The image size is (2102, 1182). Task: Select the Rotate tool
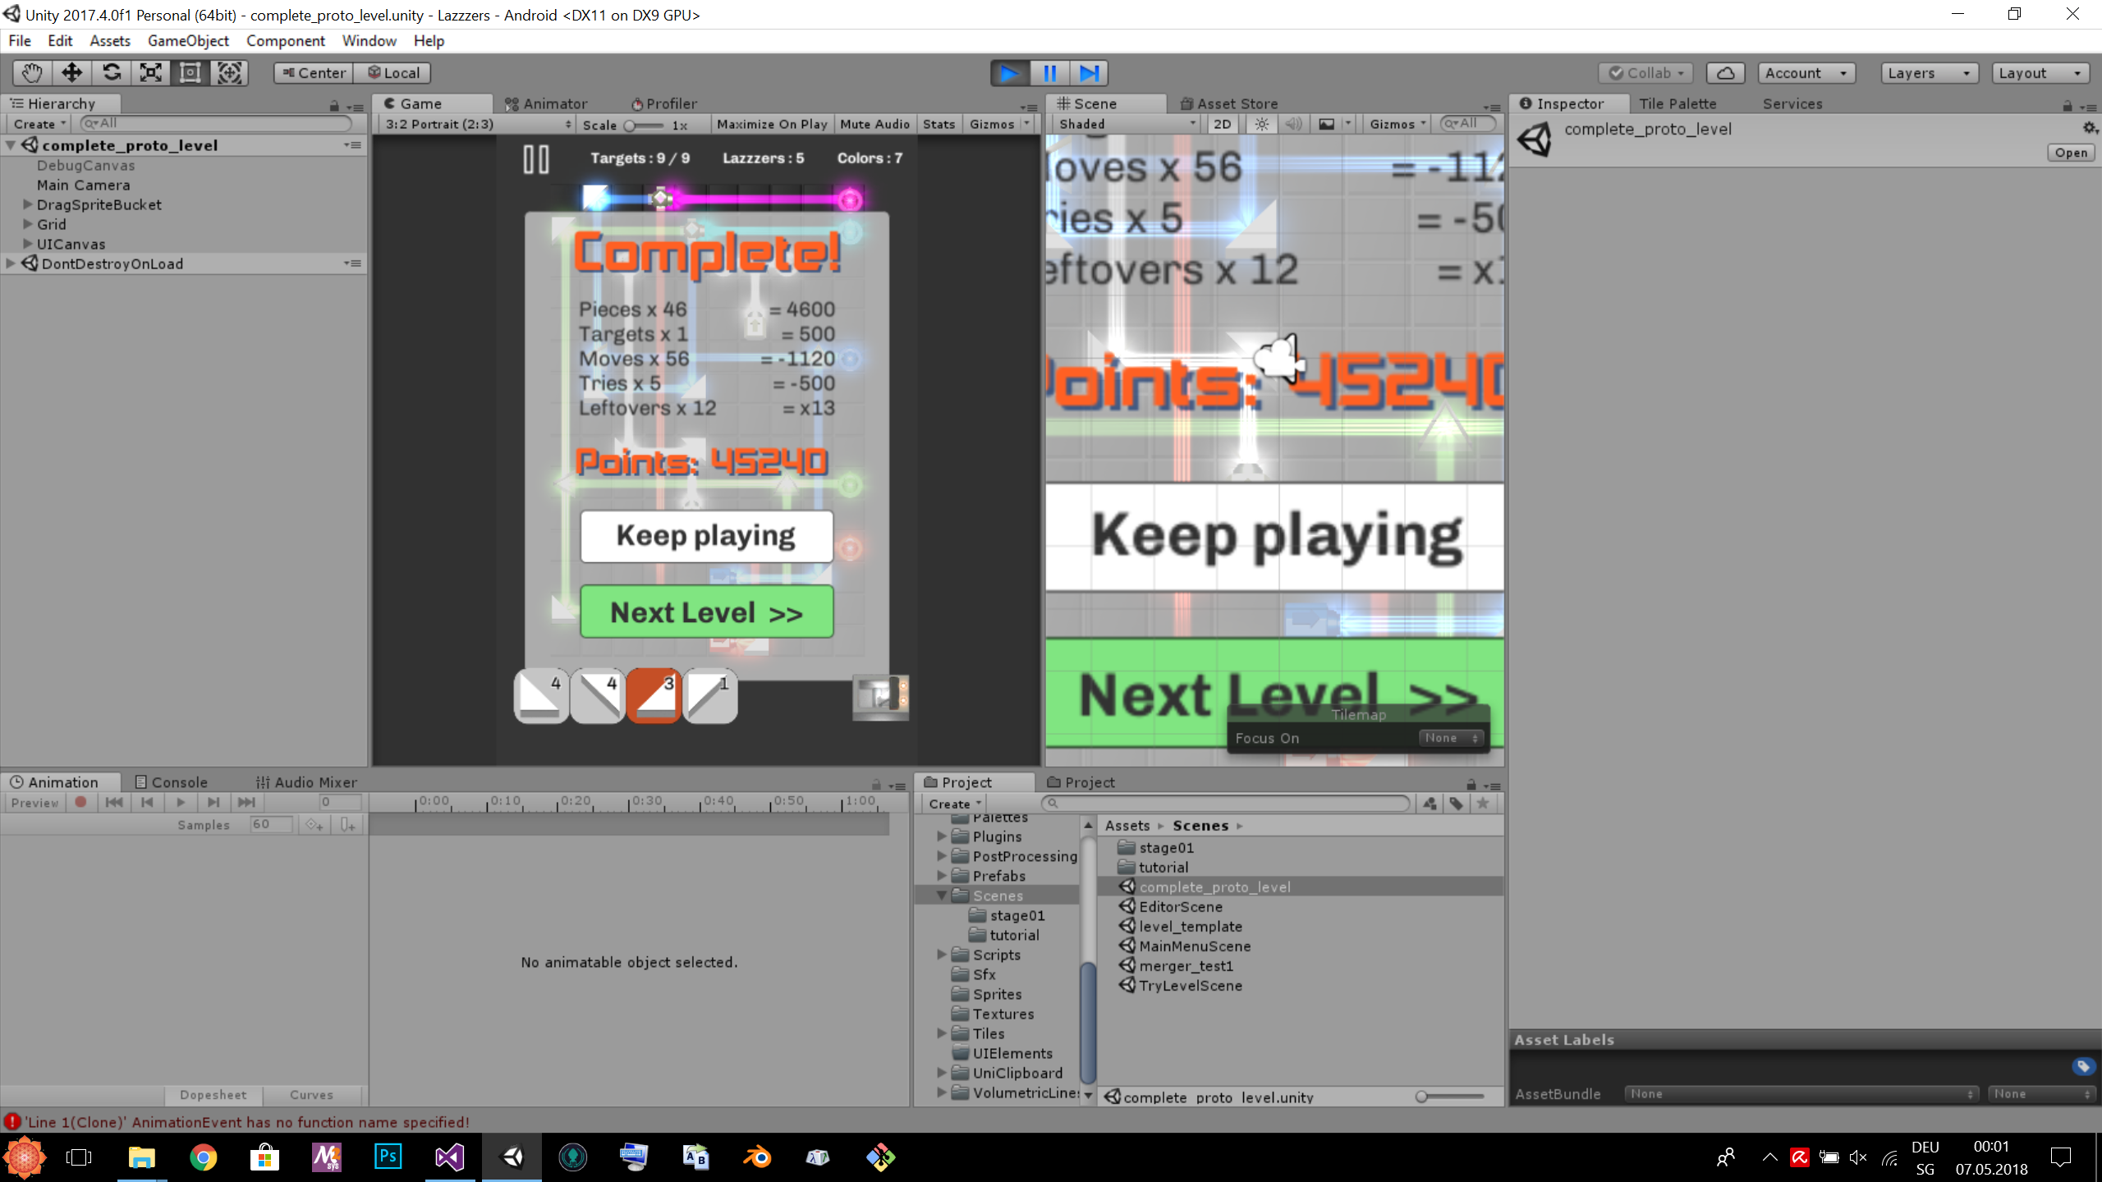tap(111, 73)
